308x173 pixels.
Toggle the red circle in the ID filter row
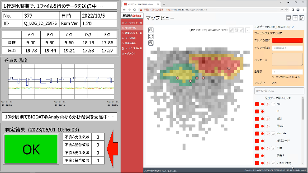(262, 112)
